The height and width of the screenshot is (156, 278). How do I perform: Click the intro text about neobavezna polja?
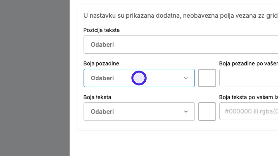(181, 15)
